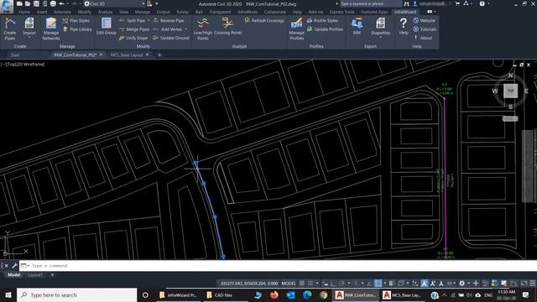Open the workspace switching gear icon
The height and width of the screenshot is (302, 537).
pos(461,284)
